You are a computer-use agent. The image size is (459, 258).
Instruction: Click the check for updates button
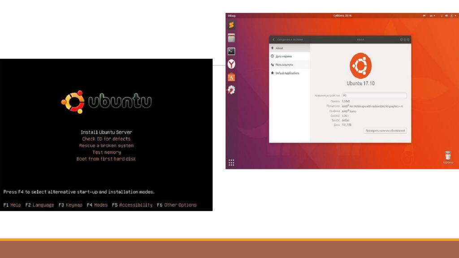385,131
